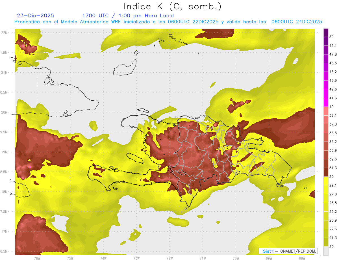
Task: Click the legend value "23.9"
Action: [333, 220]
